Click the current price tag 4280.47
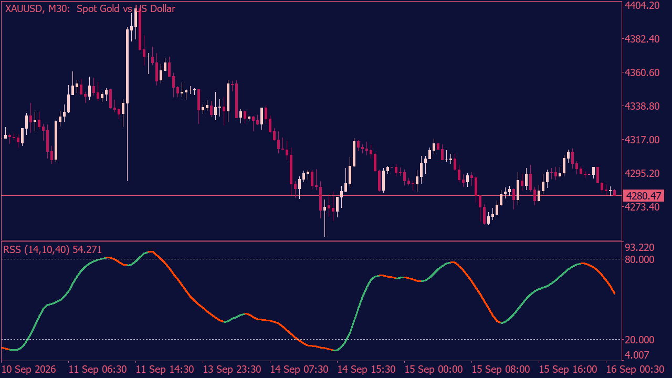672x378 pixels. [643, 196]
